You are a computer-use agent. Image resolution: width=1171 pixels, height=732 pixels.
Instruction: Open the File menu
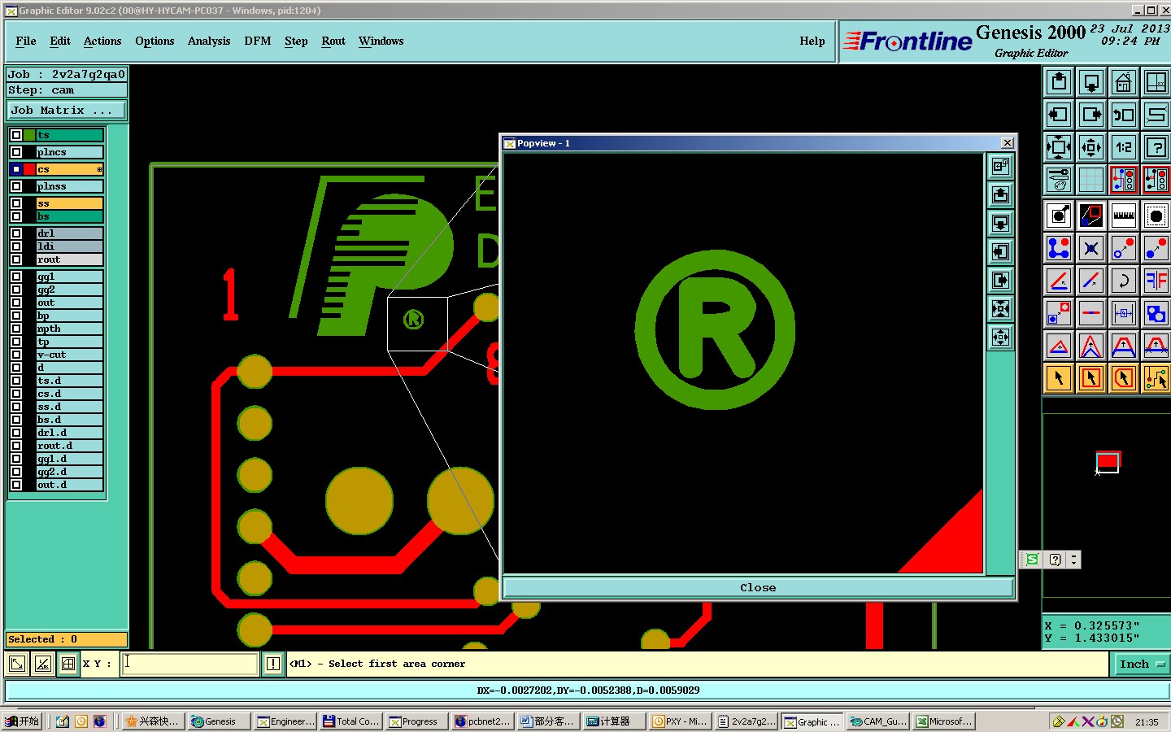click(x=26, y=41)
